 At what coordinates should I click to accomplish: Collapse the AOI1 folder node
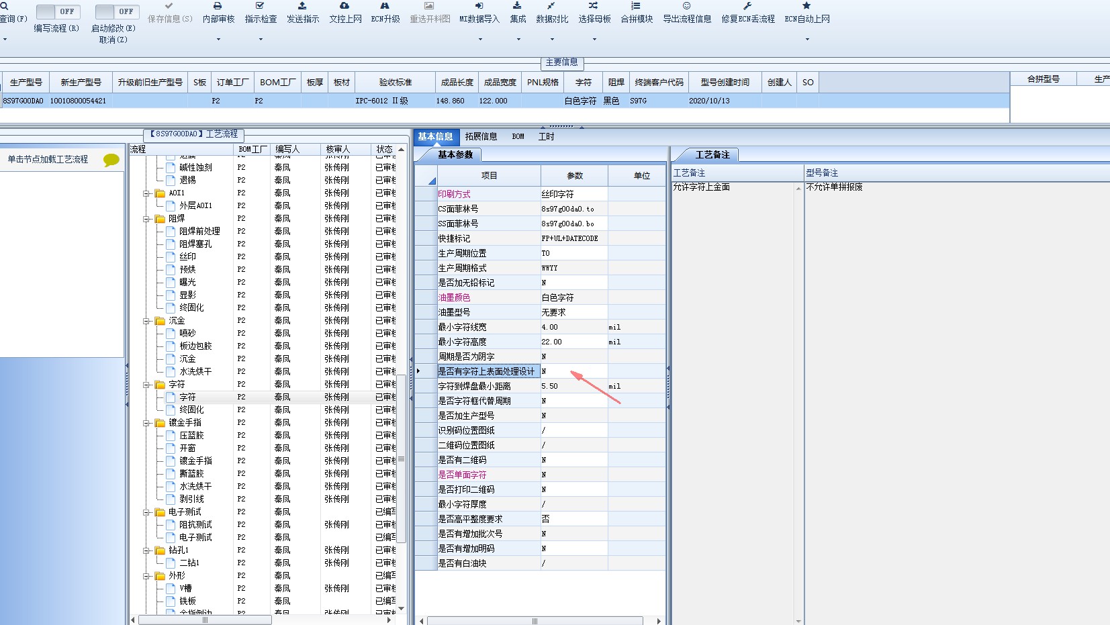[x=146, y=193]
